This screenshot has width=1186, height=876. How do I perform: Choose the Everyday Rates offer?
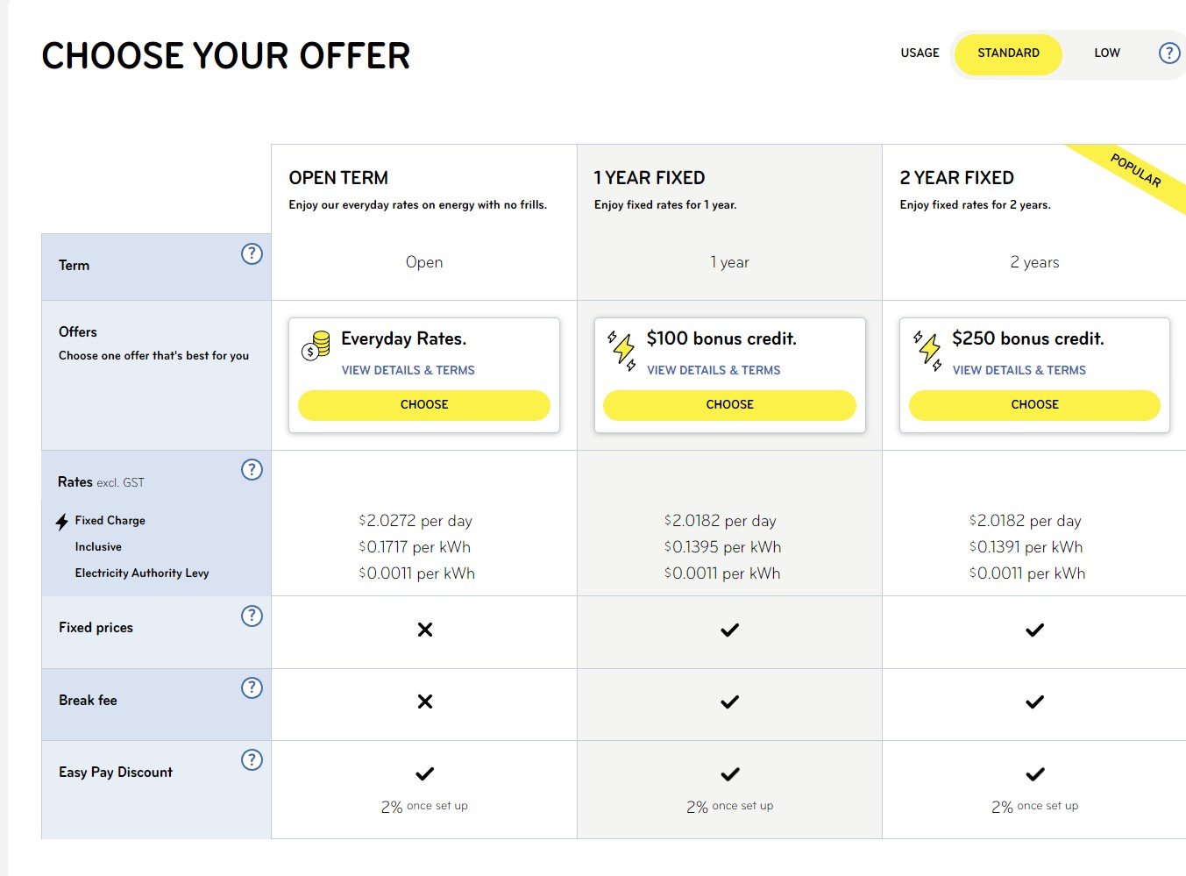424,405
